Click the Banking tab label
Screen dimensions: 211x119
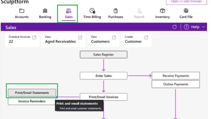[45, 17]
